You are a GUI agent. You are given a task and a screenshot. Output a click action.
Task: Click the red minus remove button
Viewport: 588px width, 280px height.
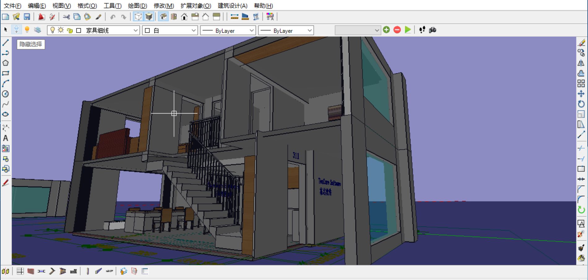pos(397,30)
